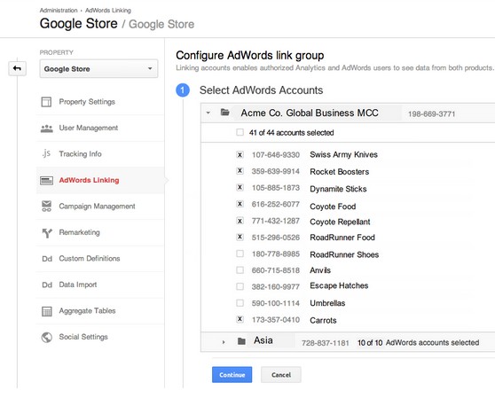
Task: Open the Administration breadcrumb link
Action: (x=59, y=11)
